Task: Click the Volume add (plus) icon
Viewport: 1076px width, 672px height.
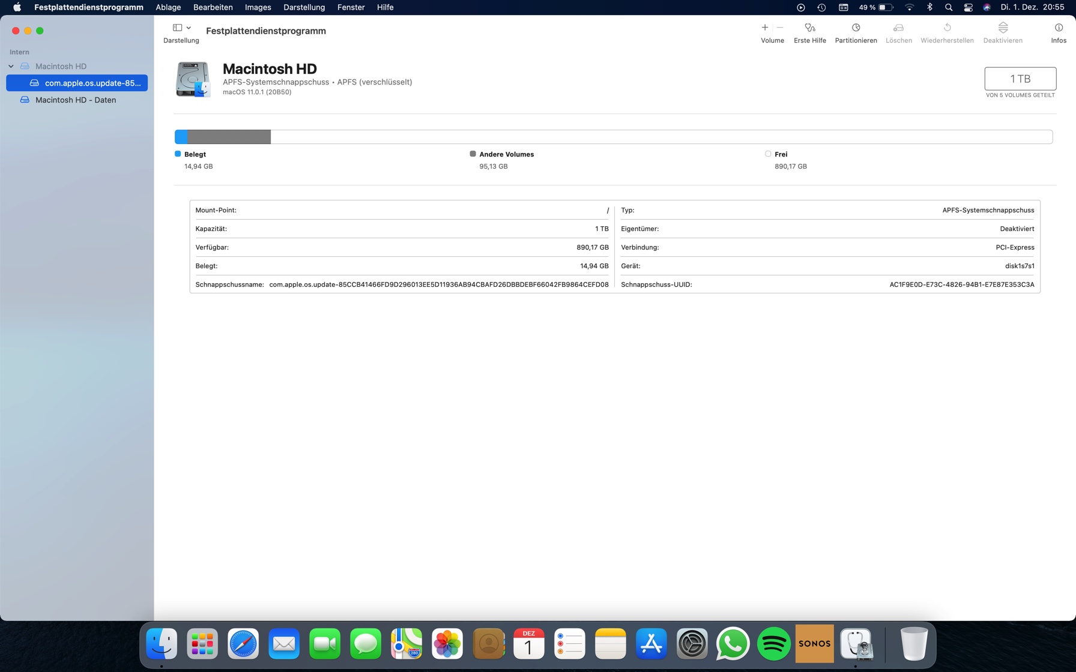Action: click(764, 28)
